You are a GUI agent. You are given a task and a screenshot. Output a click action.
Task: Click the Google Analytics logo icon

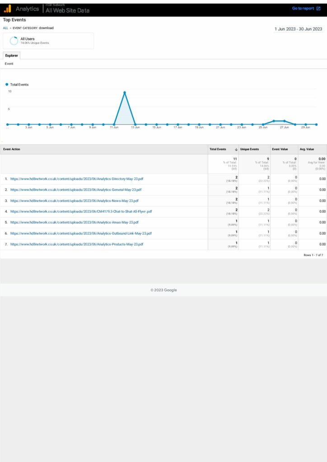(x=7, y=9)
